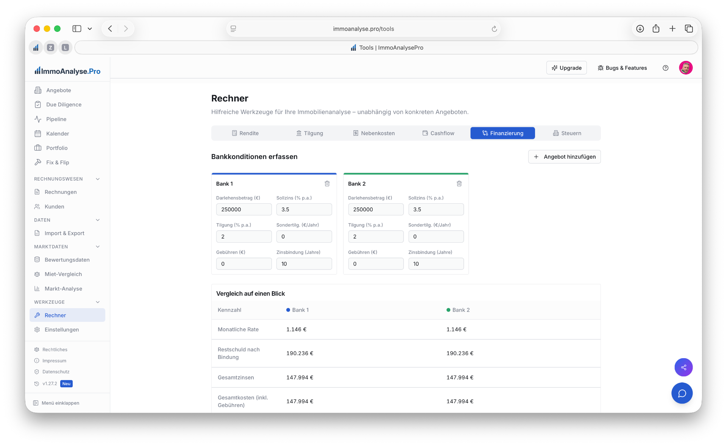Open the blue chat bubble button
The height and width of the screenshot is (446, 727).
tap(682, 393)
